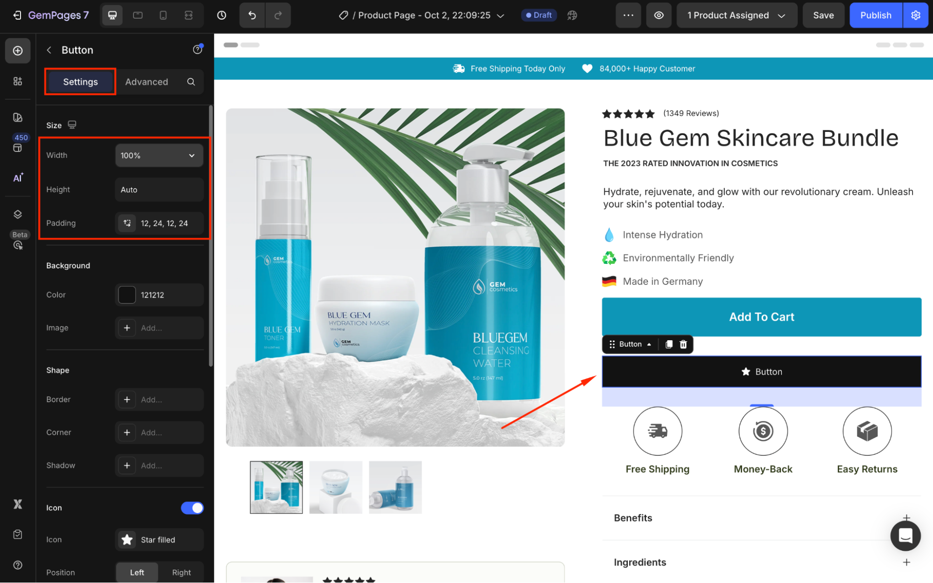Set icon position to Right
Image resolution: width=933 pixels, height=583 pixels.
coord(181,572)
